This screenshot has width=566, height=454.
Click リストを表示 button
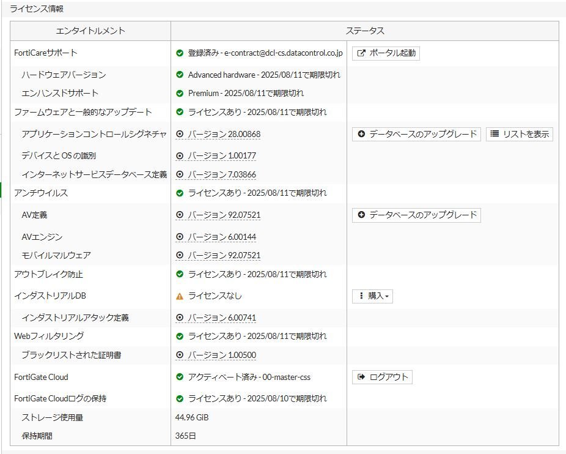click(520, 134)
